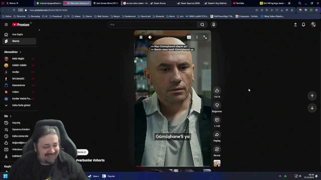Open Halktv channel subscription
This screenshot has height=180, width=321.
click(x=19, y=92)
